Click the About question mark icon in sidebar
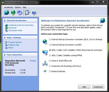The image size is (109, 92). pos(6,48)
